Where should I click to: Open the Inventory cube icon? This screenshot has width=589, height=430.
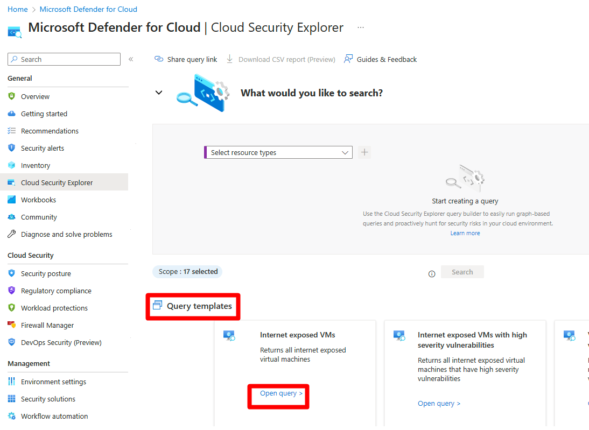tap(12, 165)
